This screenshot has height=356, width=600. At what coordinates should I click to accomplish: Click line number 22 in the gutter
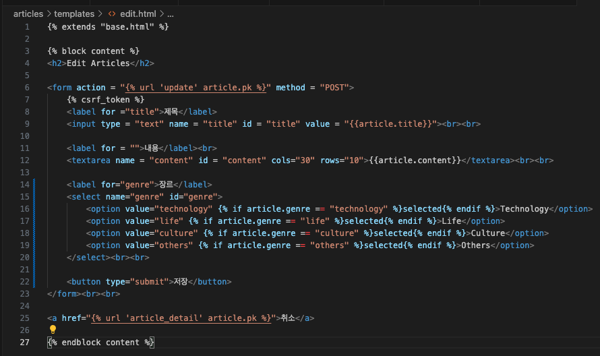(x=25, y=282)
